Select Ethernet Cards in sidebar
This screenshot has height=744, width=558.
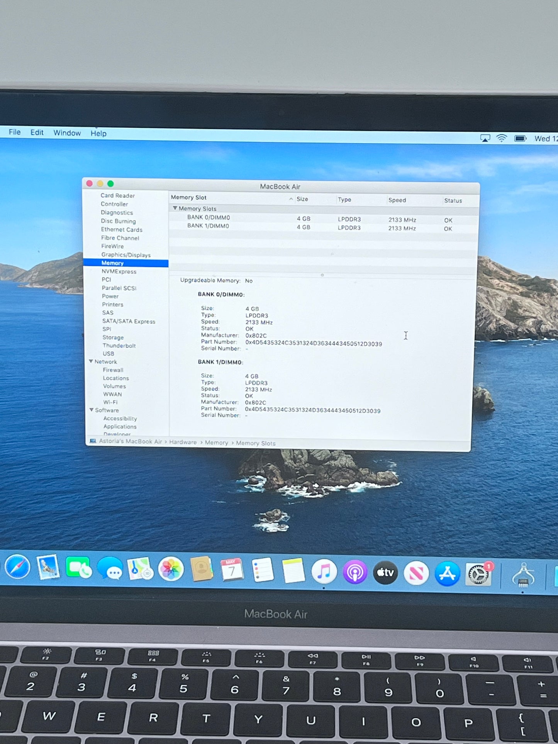[x=122, y=229]
